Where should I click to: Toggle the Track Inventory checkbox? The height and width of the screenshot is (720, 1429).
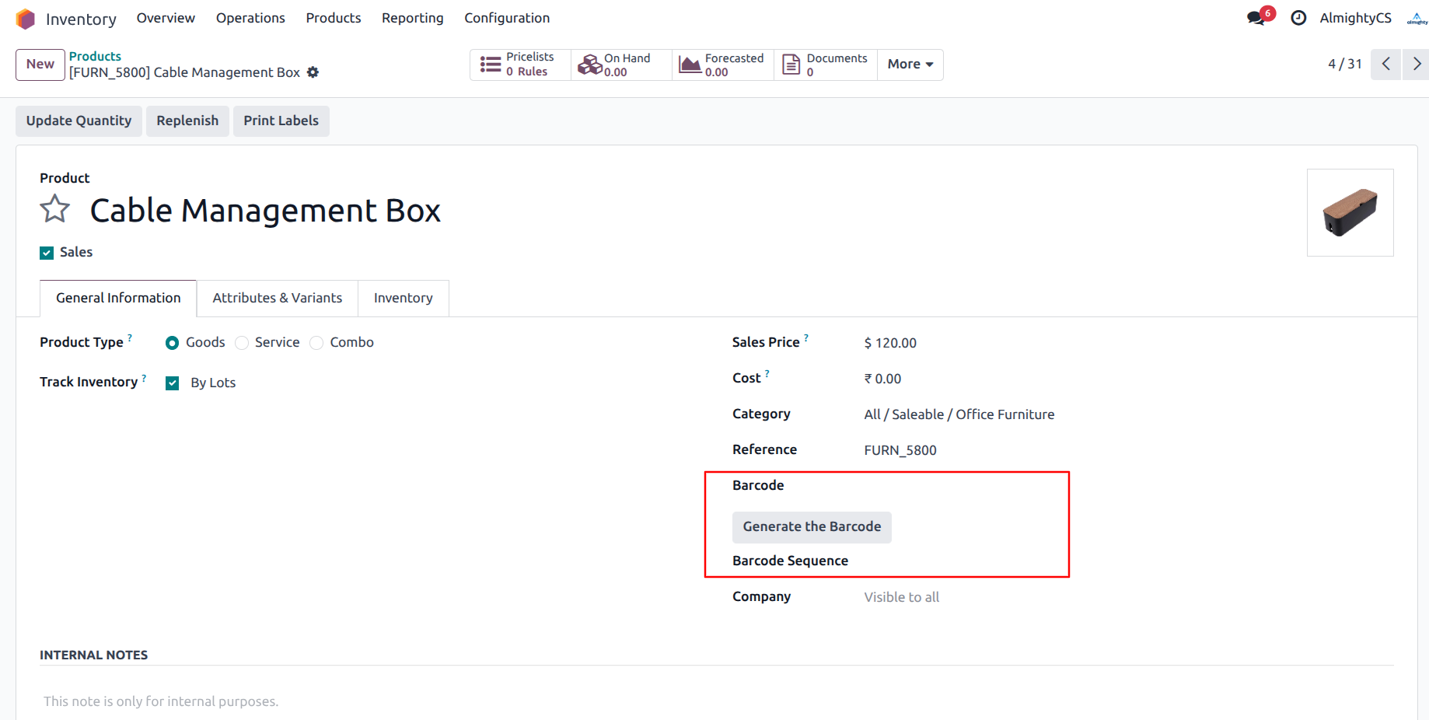(x=173, y=383)
